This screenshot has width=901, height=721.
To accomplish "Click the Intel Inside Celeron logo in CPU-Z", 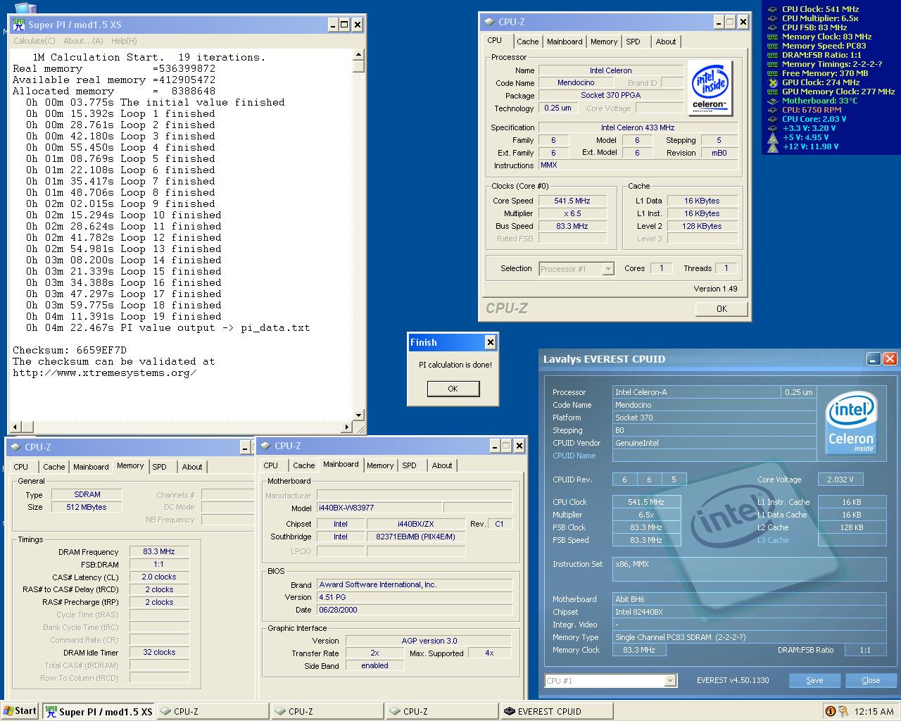I will (x=710, y=87).
